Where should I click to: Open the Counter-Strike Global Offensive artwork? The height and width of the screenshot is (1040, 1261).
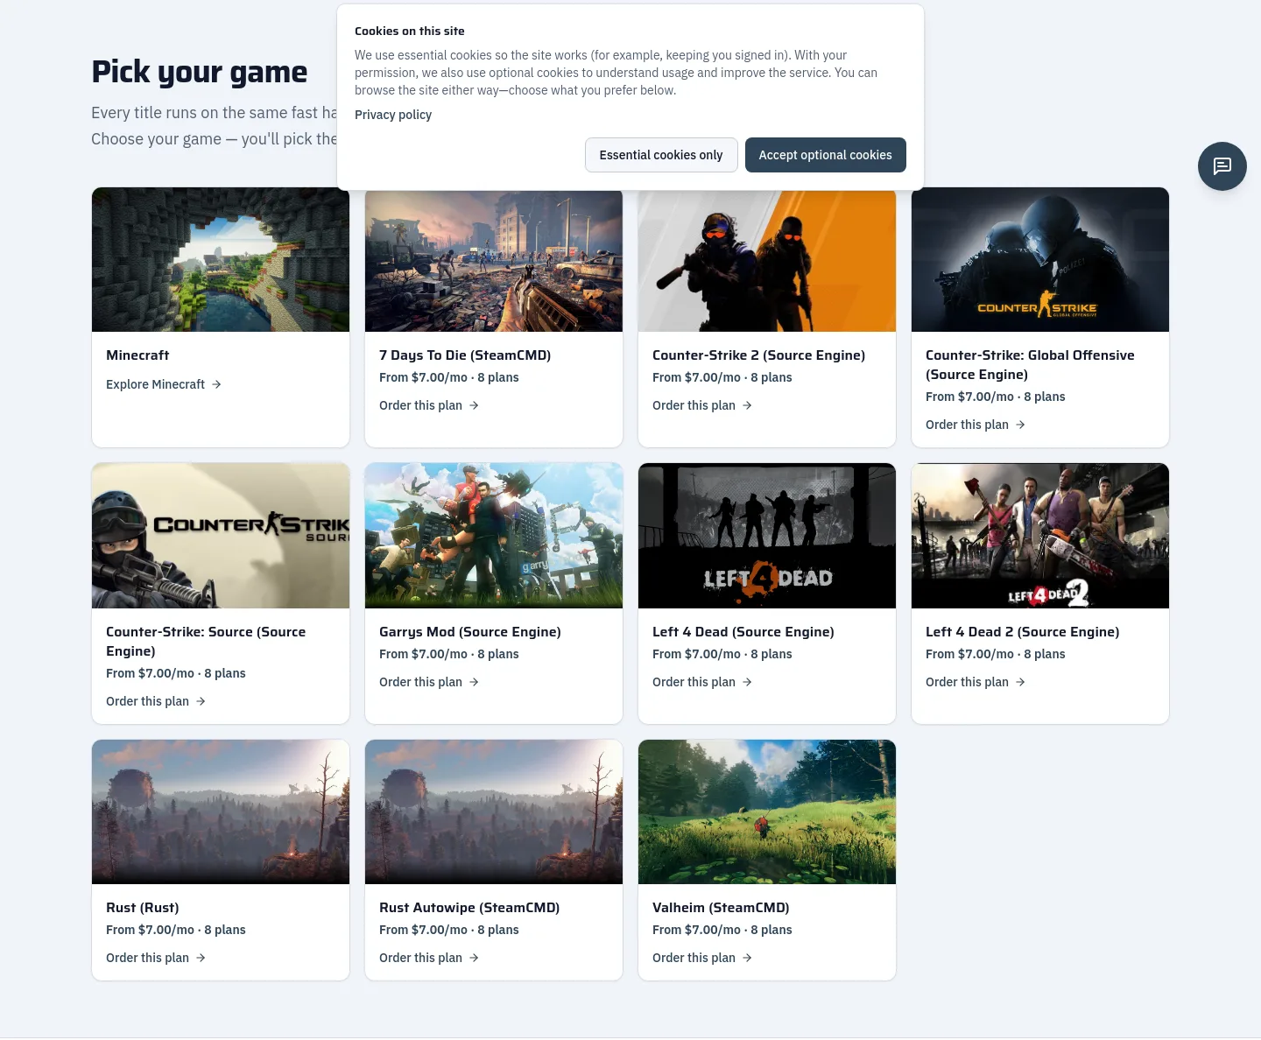click(x=1040, y=260)
